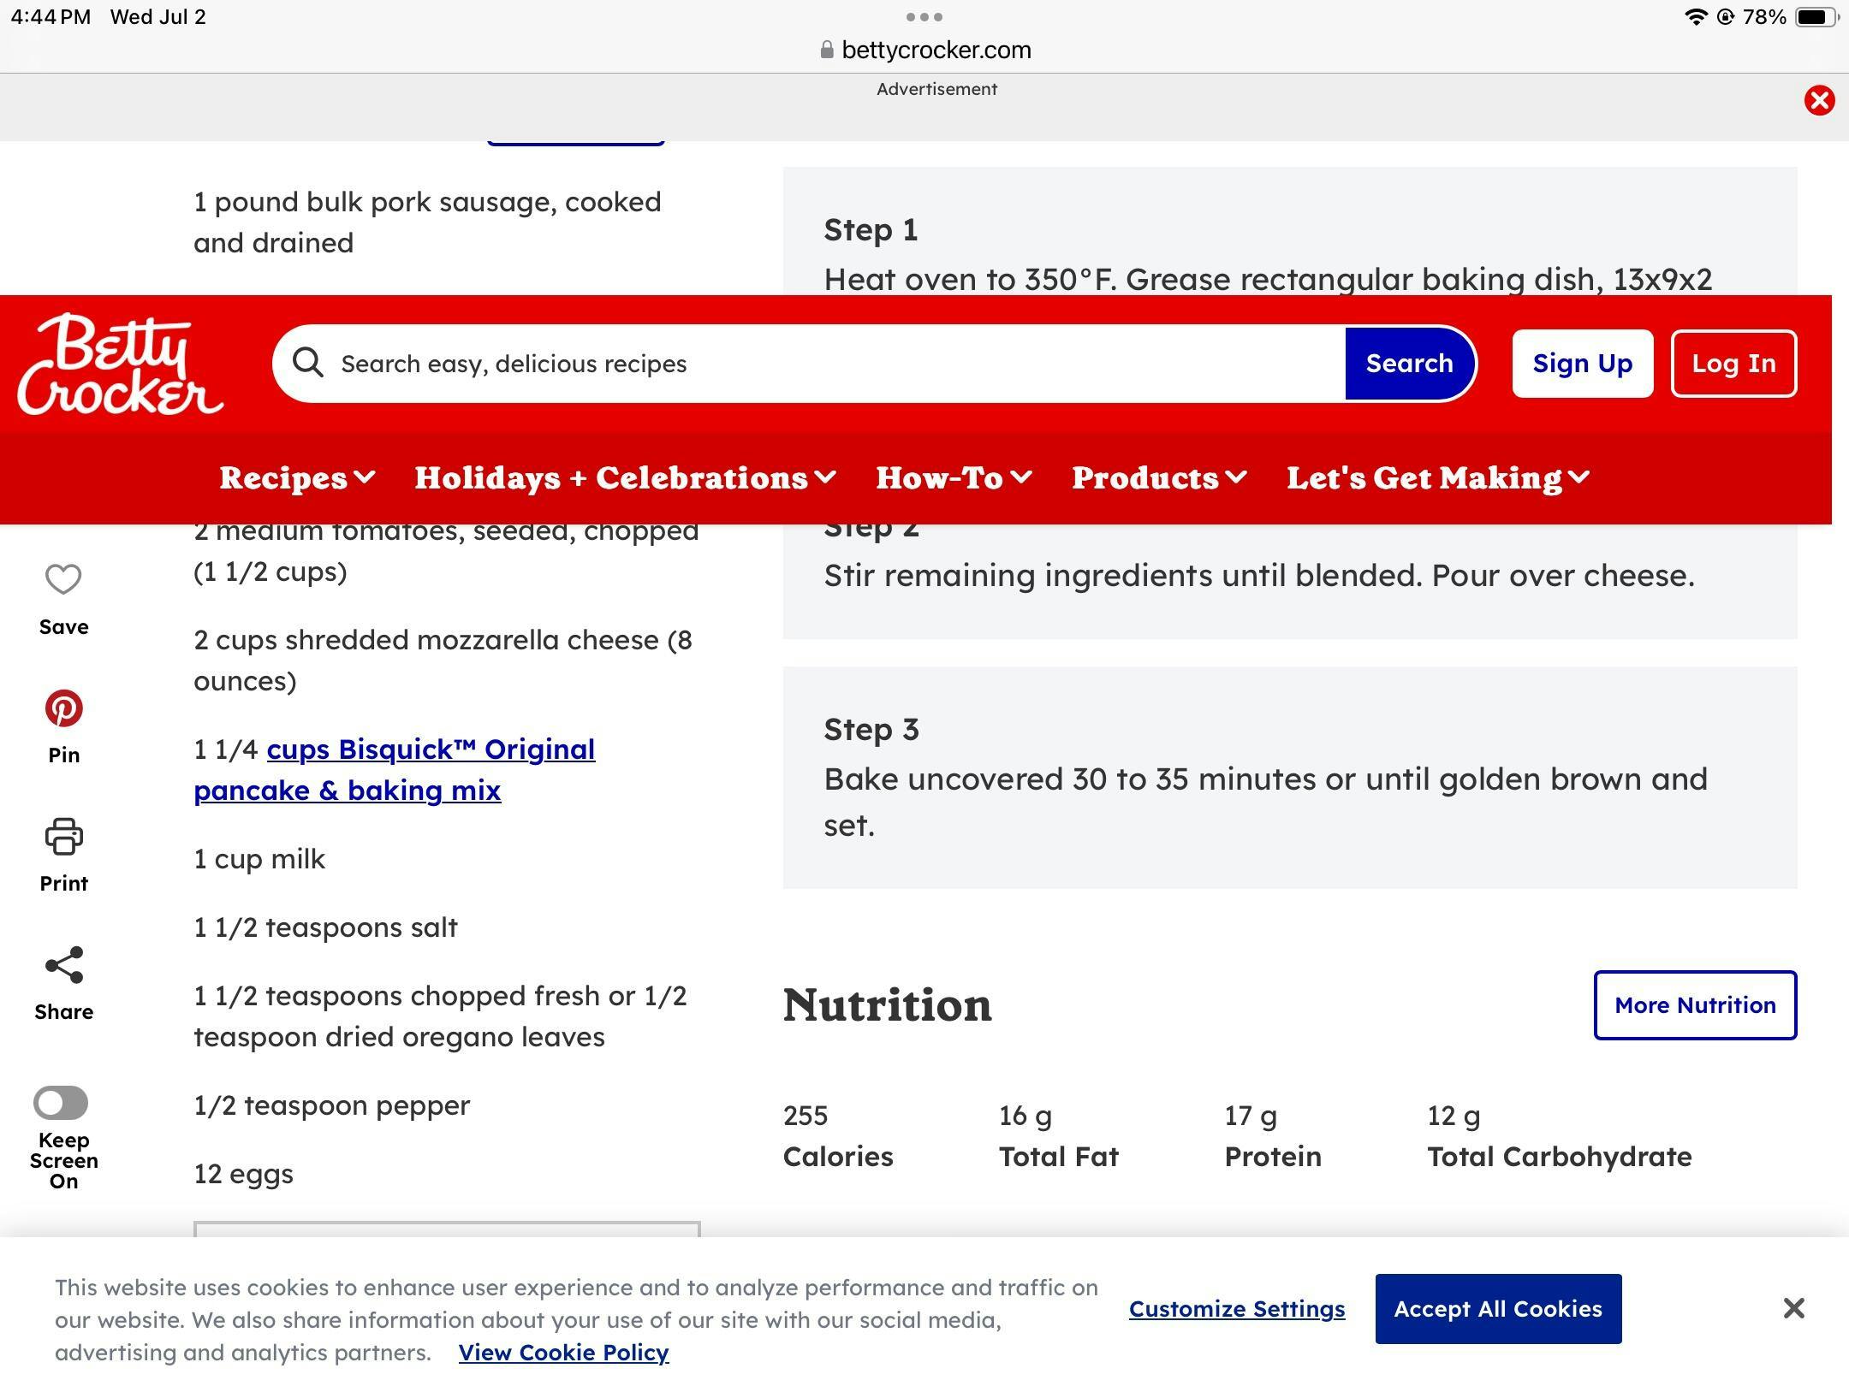
Task: Close the advertisement with red X
Action: (x=1819, y=100)
